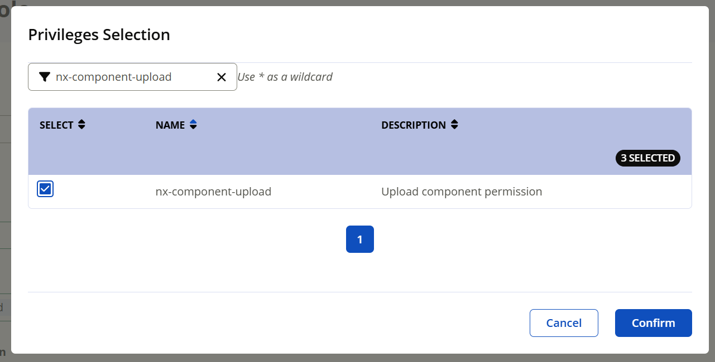This screenshot has width=715, height=362.
Task: Click the funnel filter icon
Action: 45,77
